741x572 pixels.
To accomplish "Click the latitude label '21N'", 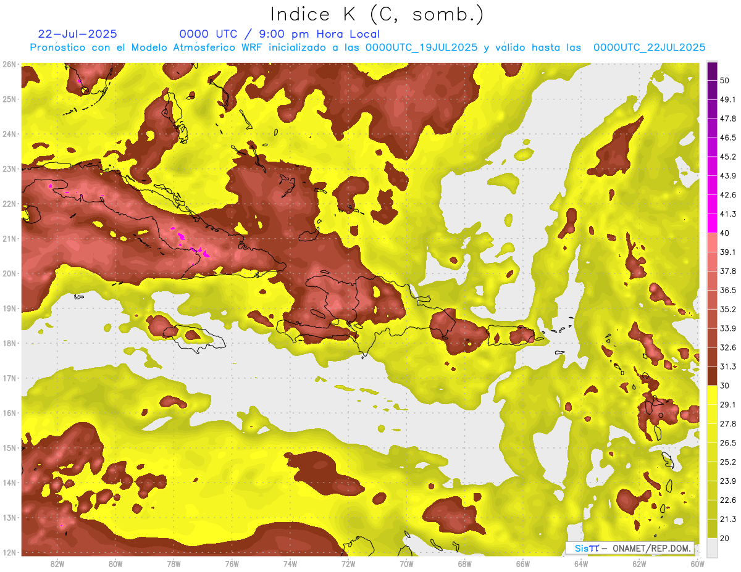I will 9,239.
